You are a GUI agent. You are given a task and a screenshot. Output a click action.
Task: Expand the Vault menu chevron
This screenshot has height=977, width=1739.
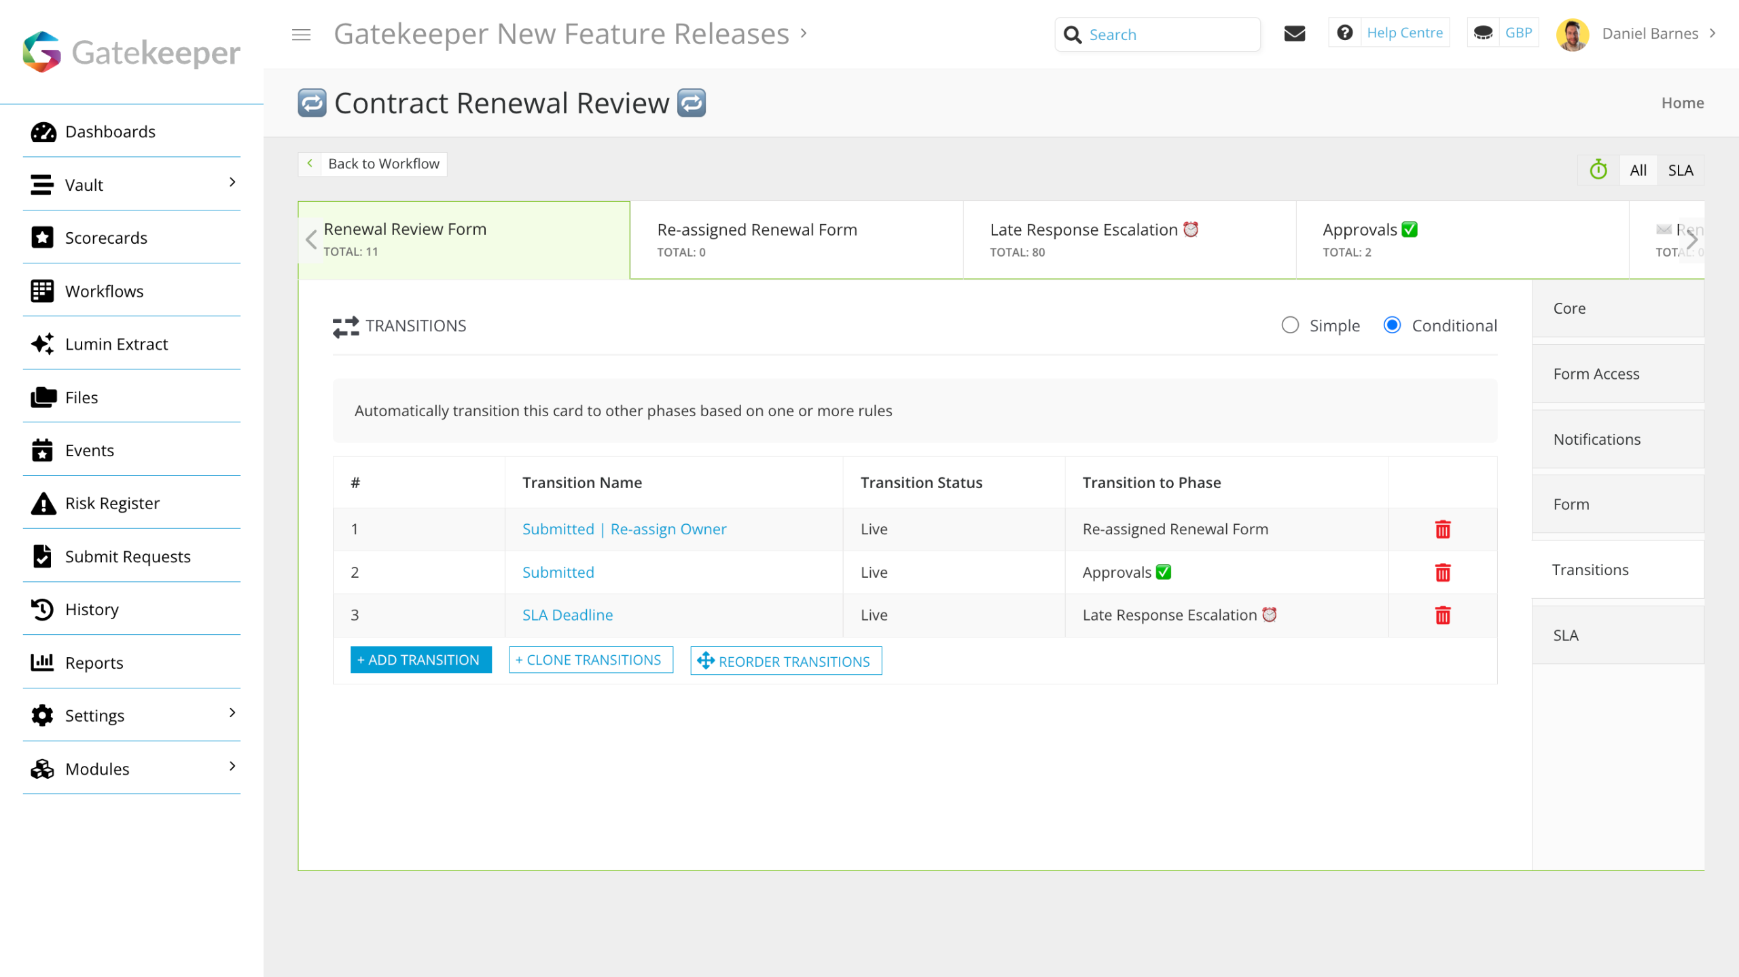point(232,182)
